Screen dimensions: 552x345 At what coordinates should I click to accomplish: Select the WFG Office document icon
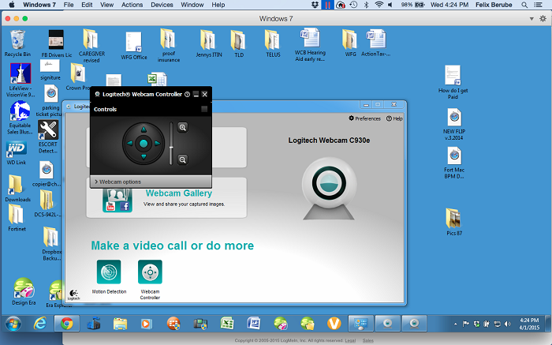(x=134, y=46)
